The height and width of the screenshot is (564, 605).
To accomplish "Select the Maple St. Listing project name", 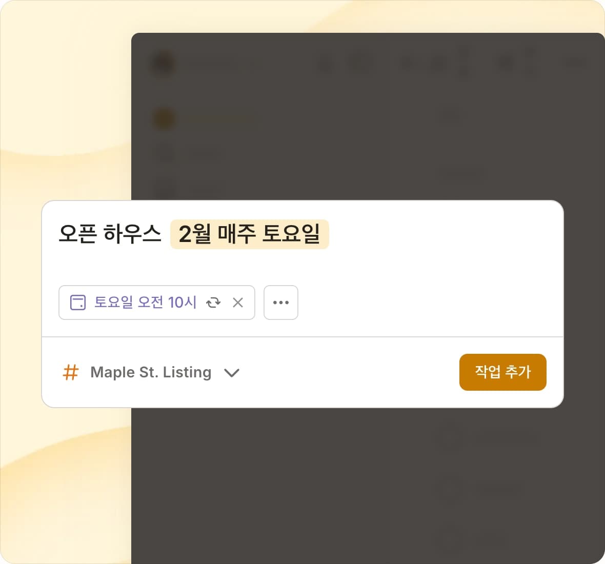I will click(151, 372).
